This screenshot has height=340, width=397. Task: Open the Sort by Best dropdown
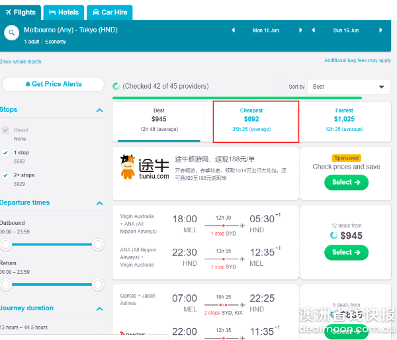pos(349,87)
